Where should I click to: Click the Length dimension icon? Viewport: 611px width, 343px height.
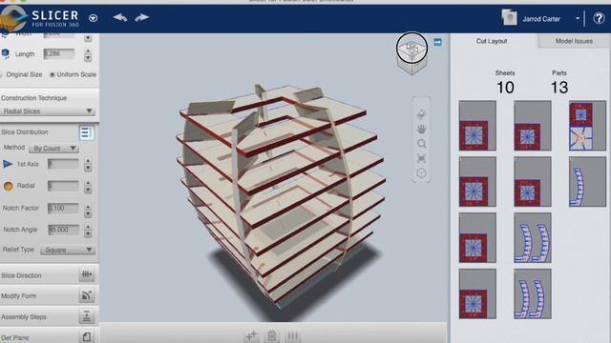(x=6, y=53)
